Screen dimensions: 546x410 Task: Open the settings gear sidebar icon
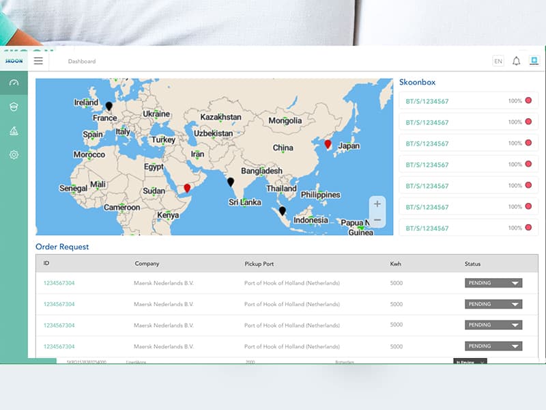[14, 154]
